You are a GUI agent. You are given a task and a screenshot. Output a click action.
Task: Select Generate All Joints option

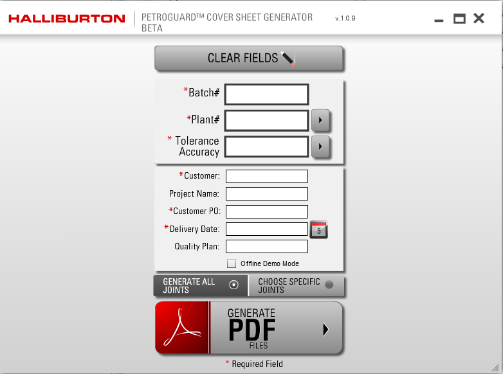pyautogui.click(x=201, y=285)
